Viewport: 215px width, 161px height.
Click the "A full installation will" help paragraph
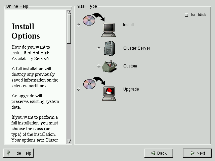(35, 77)
